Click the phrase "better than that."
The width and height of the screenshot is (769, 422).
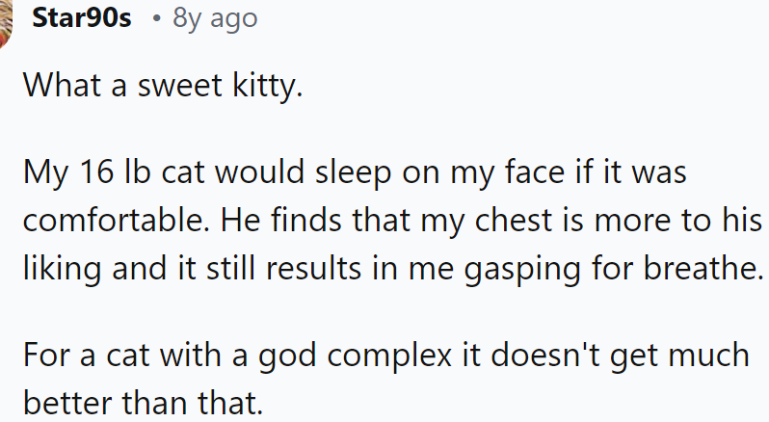click(143, 396)
